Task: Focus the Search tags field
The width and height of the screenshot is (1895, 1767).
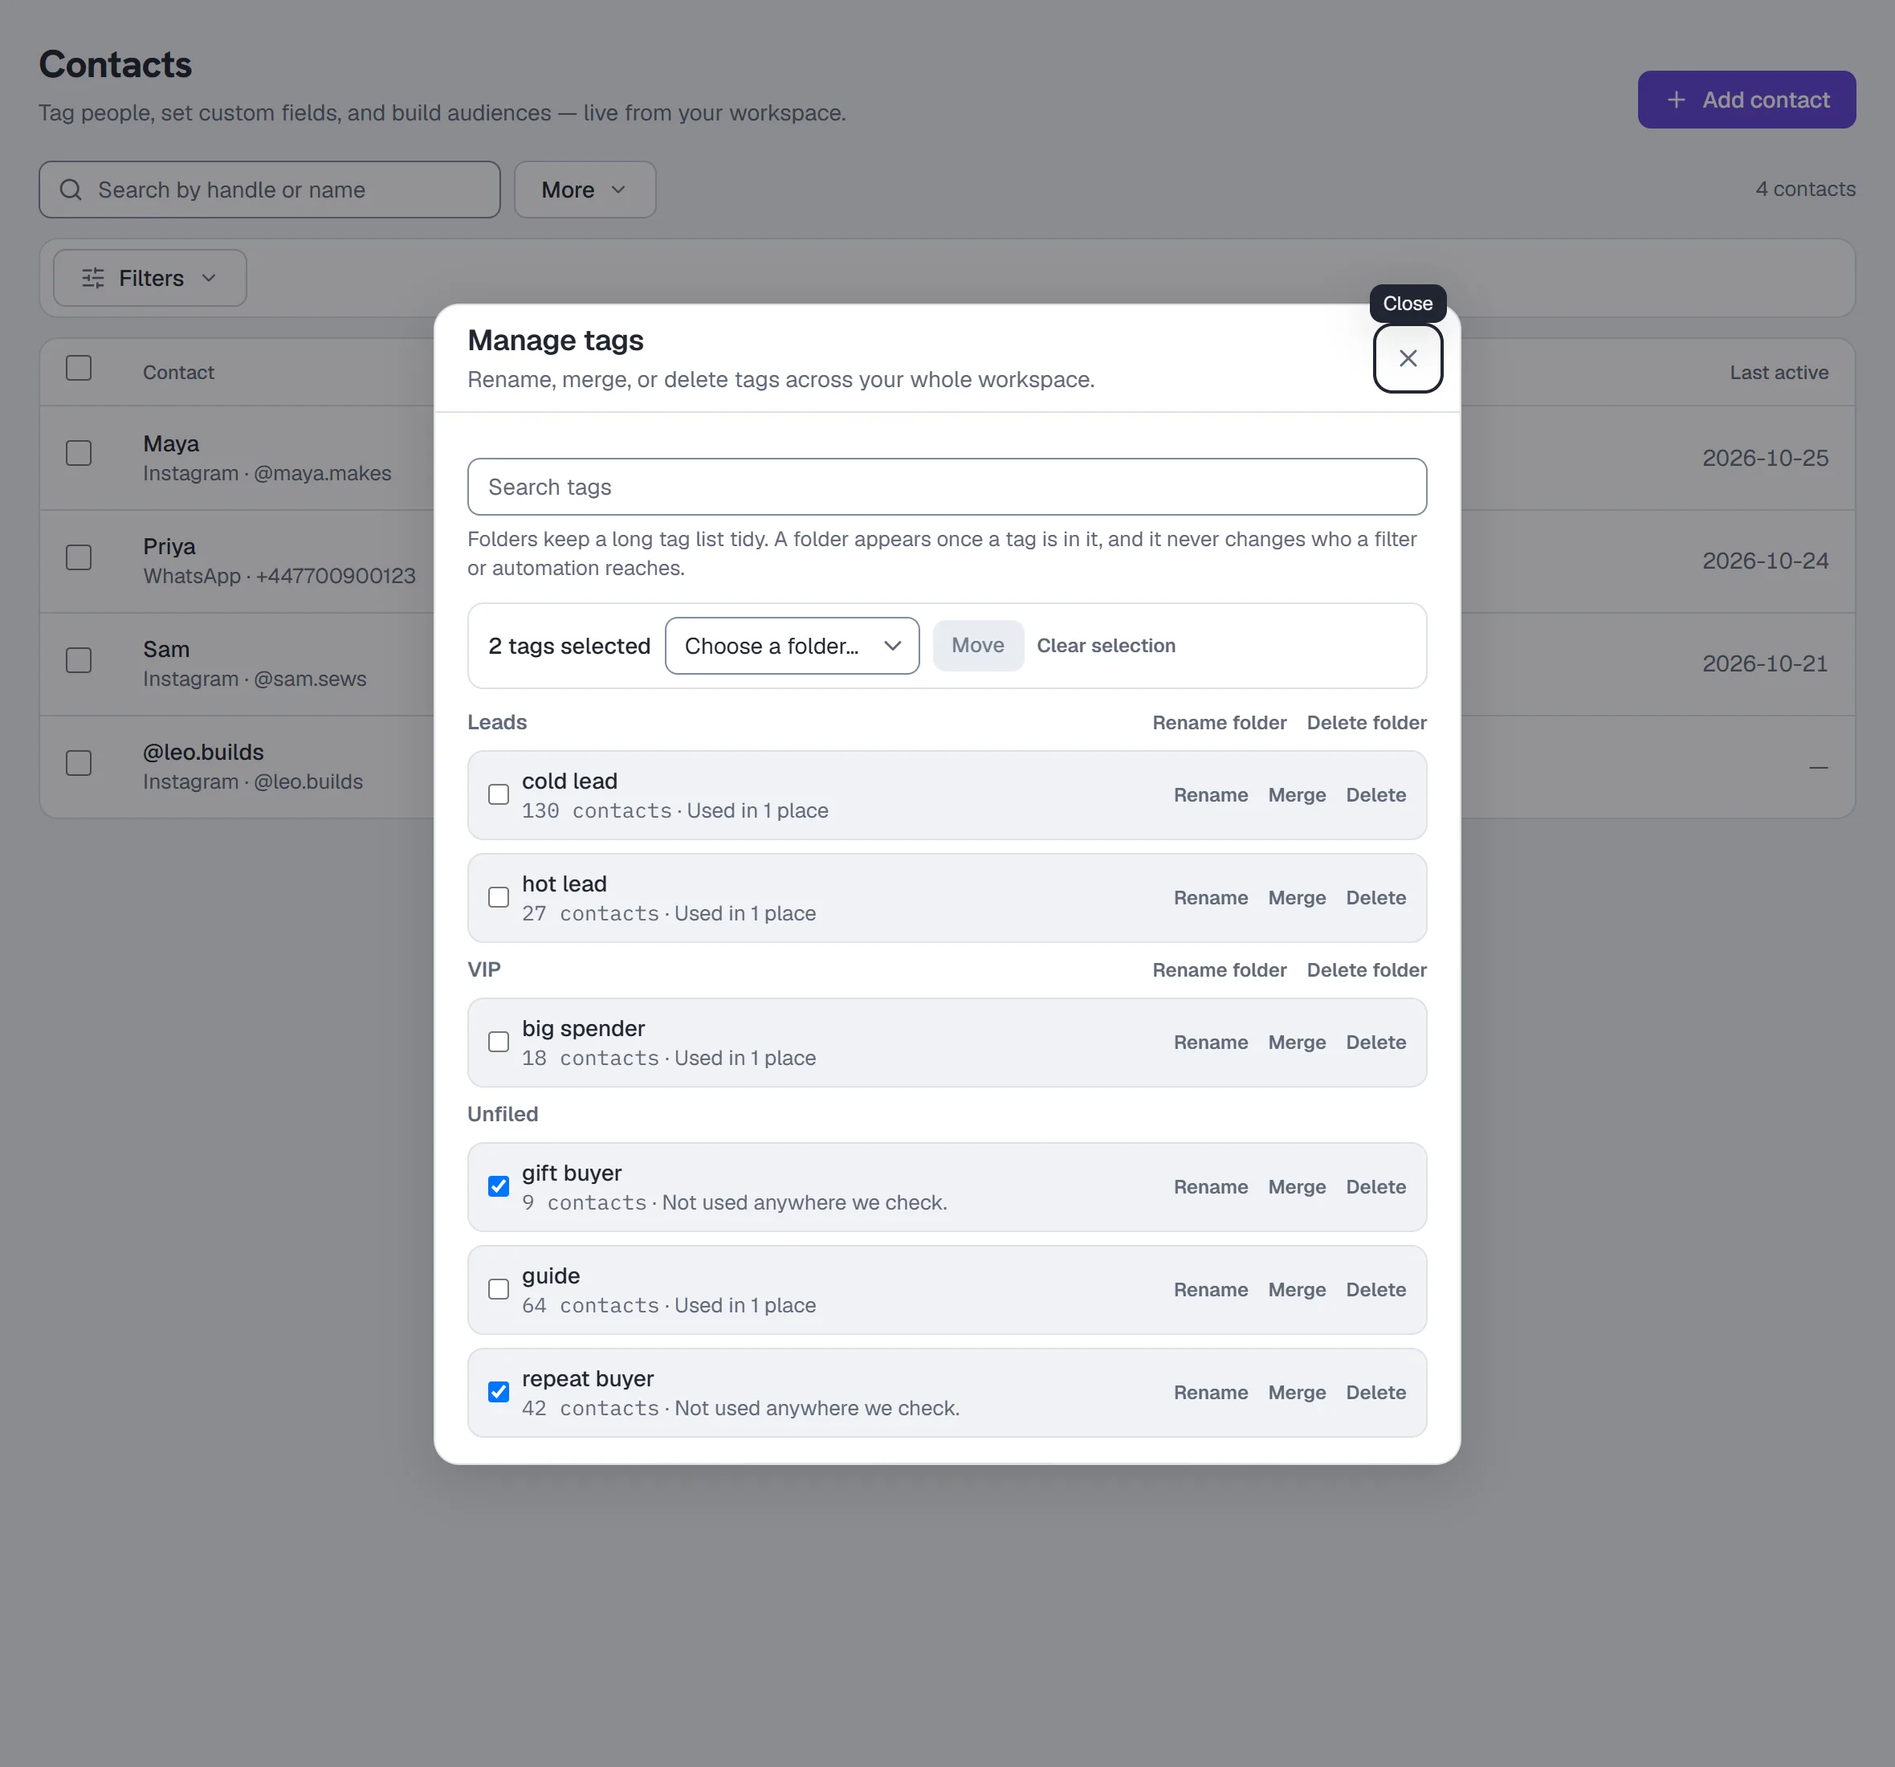Action: [947, 488]
